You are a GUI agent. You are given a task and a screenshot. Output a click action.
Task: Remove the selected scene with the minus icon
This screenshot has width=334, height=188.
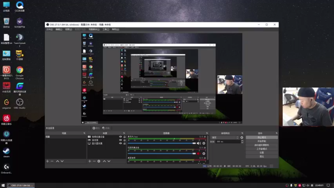click(x=52, y=161)
